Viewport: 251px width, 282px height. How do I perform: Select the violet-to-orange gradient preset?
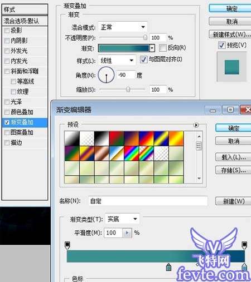(x=131, y=138)
